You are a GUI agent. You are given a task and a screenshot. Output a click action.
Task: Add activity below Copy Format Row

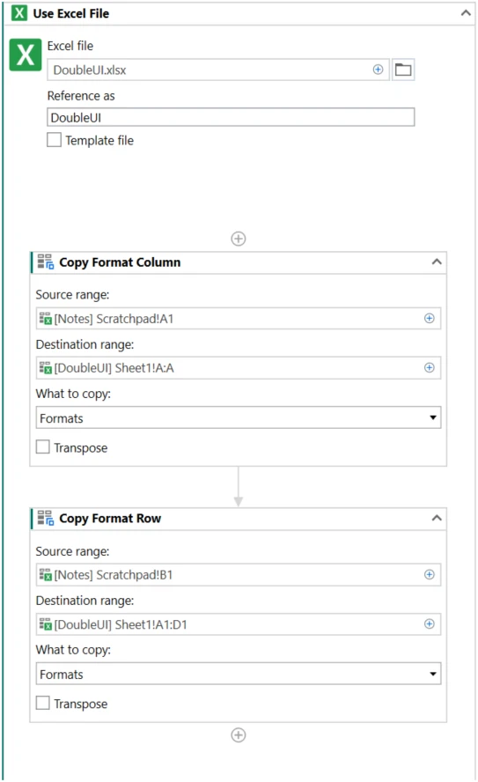239,735
